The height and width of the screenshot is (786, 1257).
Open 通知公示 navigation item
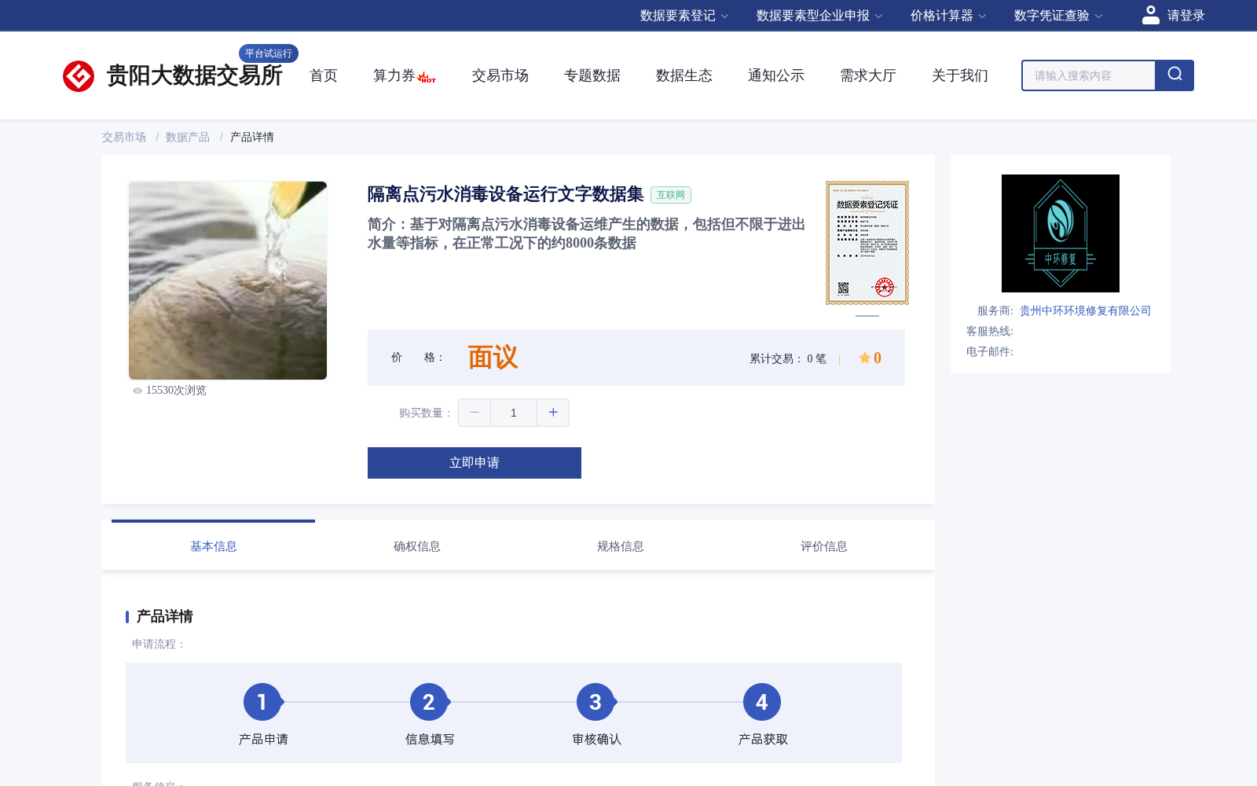776,75
